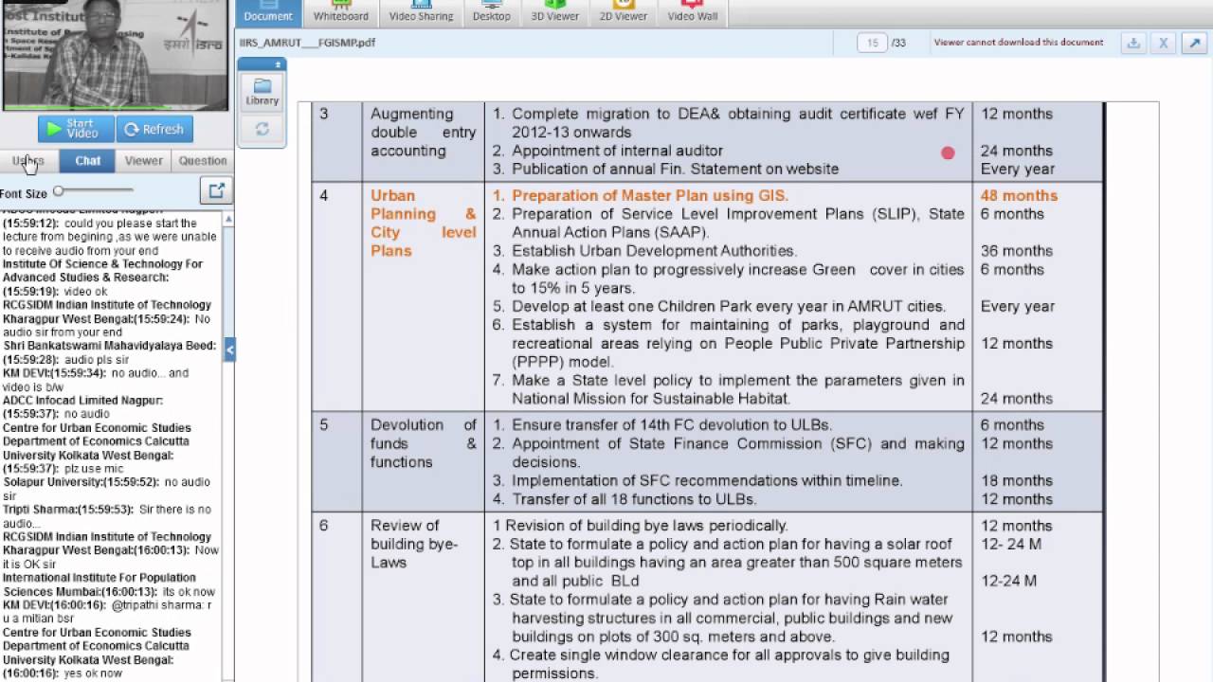Collapse the left sidebar arrow
The width and height of the screenshot is (1213, 682).
pos(229,350)
